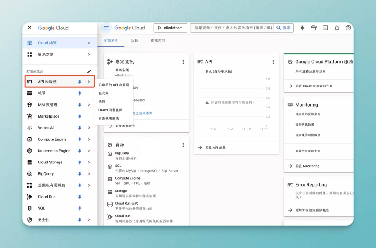The width and height of the screenshot is (376, 248).
Task: Click the 虛擬私有雲網路 network icon
Action: [29, 186]
